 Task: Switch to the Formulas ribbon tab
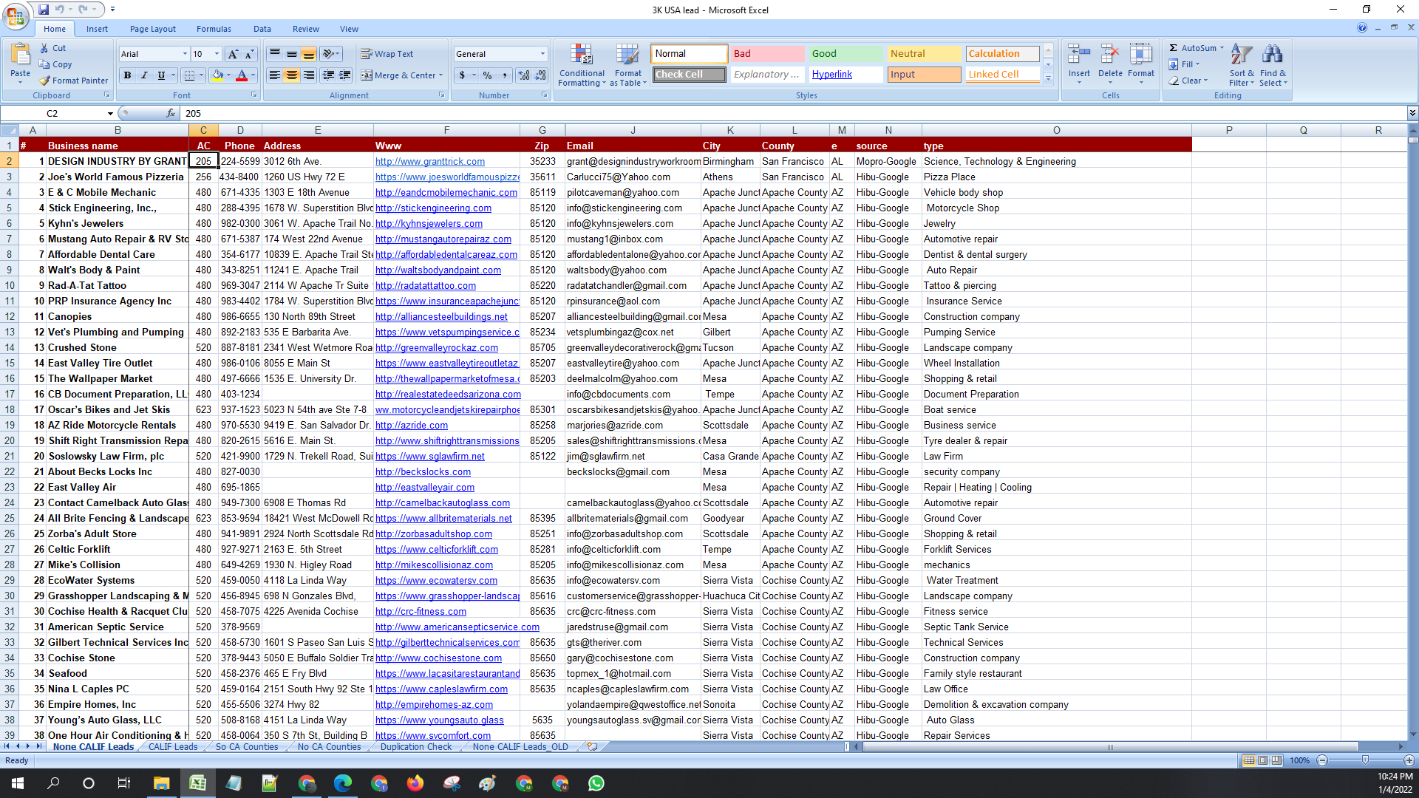click(214, 29)
